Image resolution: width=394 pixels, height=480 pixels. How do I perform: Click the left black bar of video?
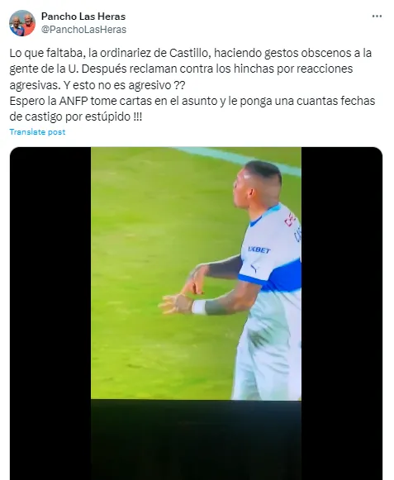(50, 313)
